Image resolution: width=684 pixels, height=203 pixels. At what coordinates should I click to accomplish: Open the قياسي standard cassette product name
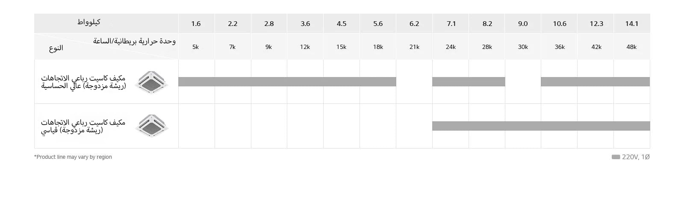pos(83,126)
